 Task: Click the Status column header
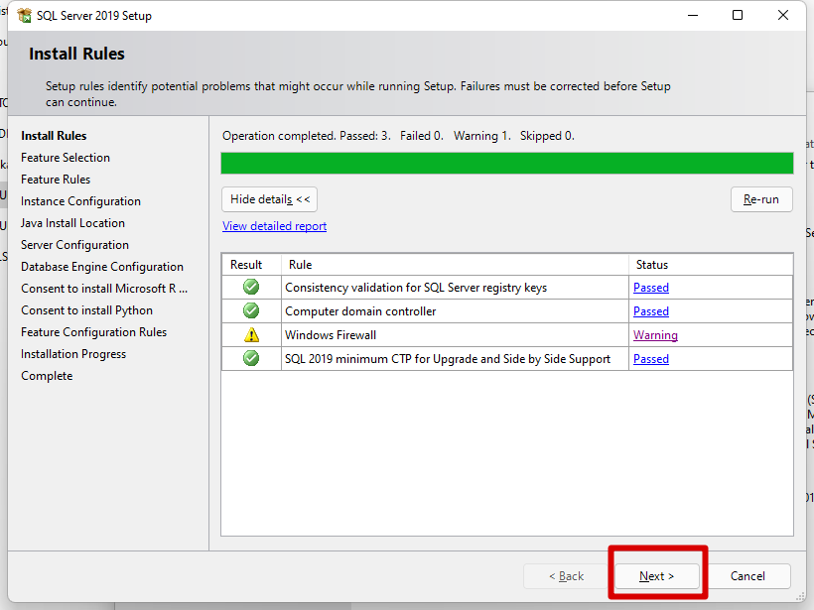(711, 265)
